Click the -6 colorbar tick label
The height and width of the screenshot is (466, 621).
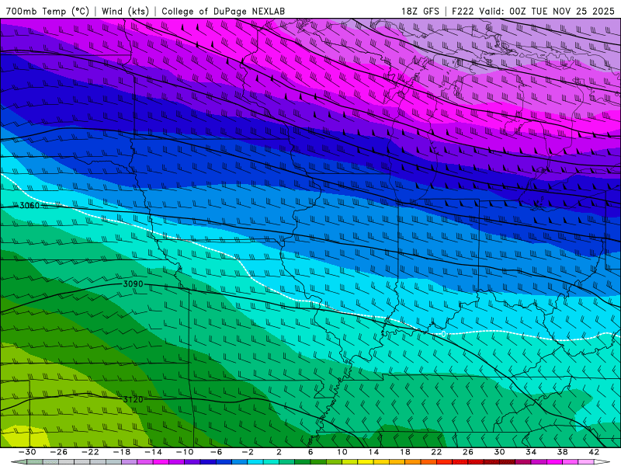[x=217, y=452]
